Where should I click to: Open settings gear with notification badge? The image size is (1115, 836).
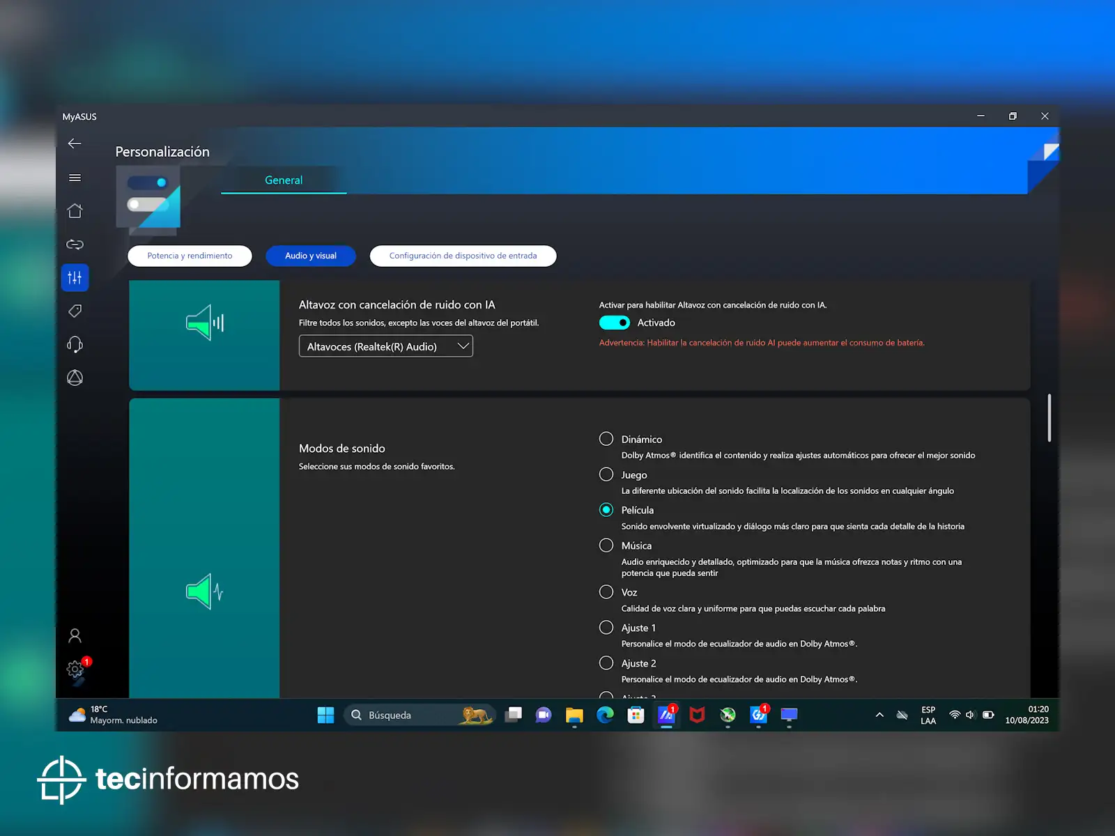(75, 669)
